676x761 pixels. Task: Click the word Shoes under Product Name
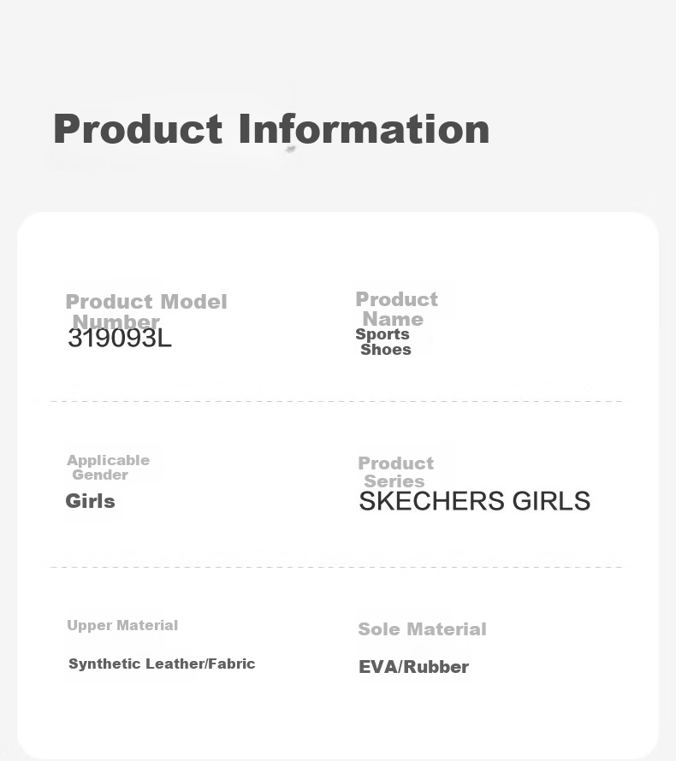[386, 350]
